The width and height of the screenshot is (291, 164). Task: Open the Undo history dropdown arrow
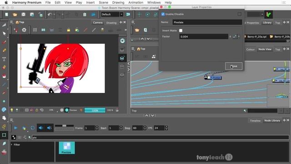[54, 14]
